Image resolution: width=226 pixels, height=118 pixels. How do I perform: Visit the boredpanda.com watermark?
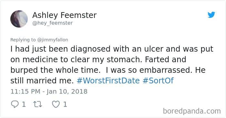coord(192,111)
